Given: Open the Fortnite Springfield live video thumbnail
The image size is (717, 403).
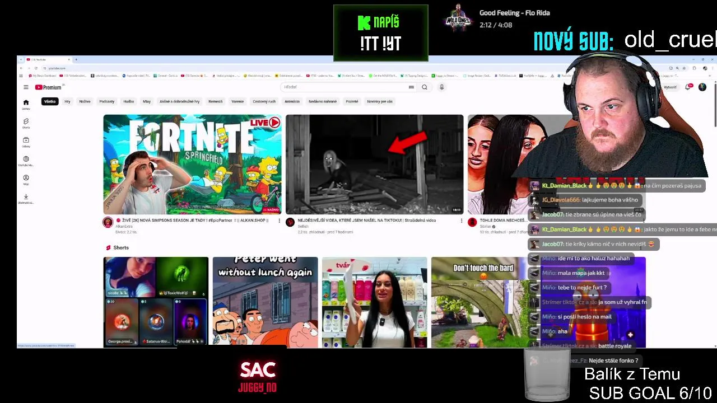Looking at the screenshot, I should coord(192,165).
